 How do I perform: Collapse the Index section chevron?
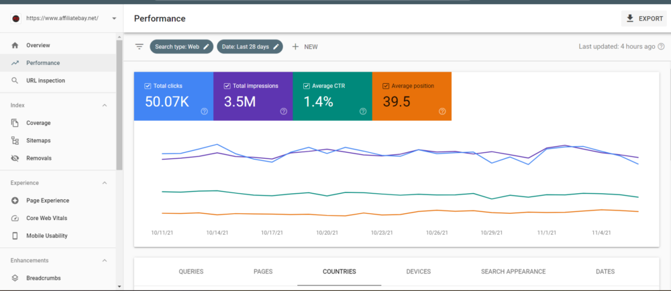coord(105,105)
